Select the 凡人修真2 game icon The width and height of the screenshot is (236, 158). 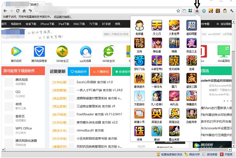(x=157, y=96)
